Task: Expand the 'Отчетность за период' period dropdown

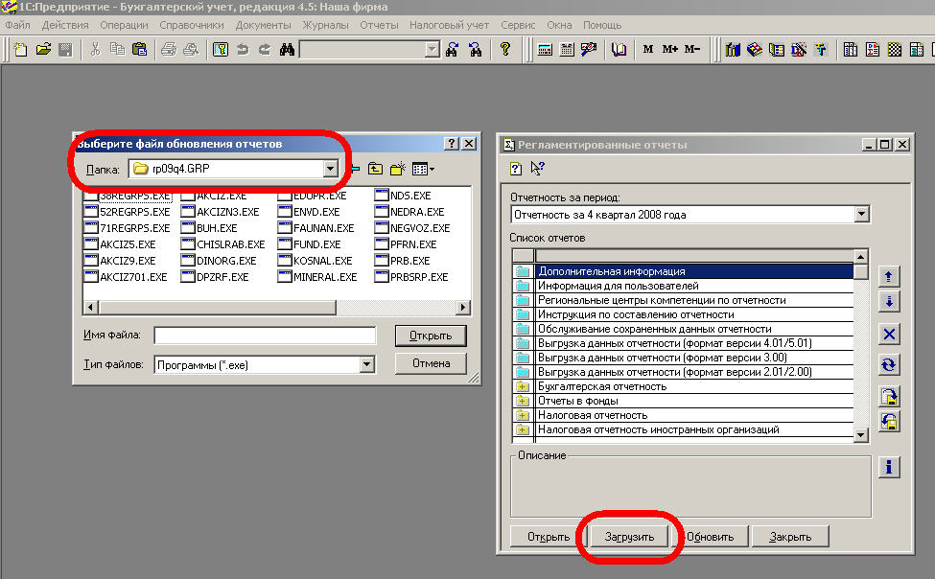Action: click(860, 215)
